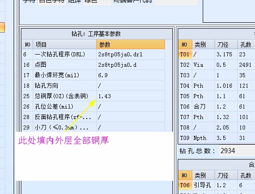Screen dimensions: 255x194
Task: Click the 类别 column header in tool table
Action: [x=204, y=45]
